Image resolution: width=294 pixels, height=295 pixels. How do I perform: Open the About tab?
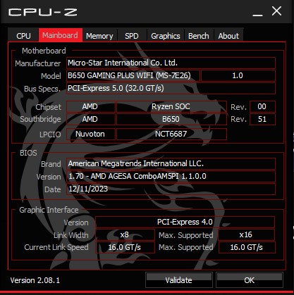click(228, 36)
